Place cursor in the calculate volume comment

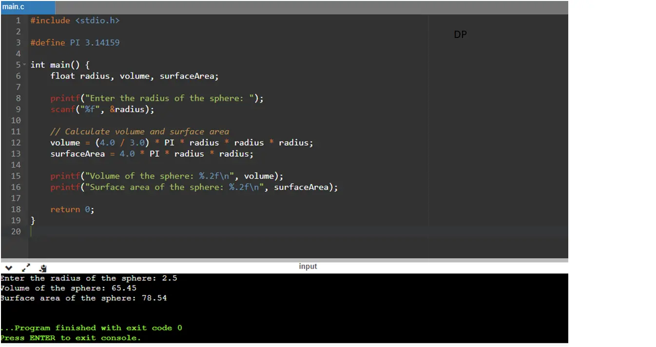tap(139, 132)
